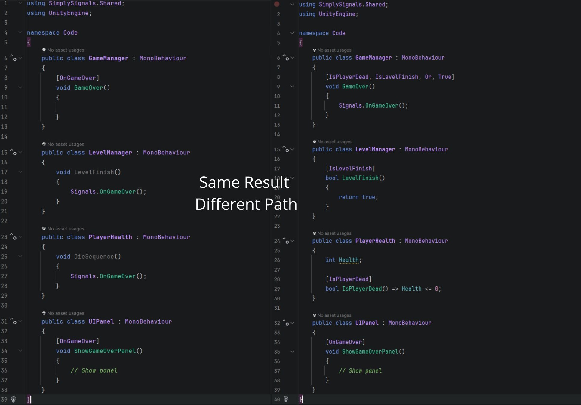Fold LevelFinish method at left-pane line 17

point(20,172)
